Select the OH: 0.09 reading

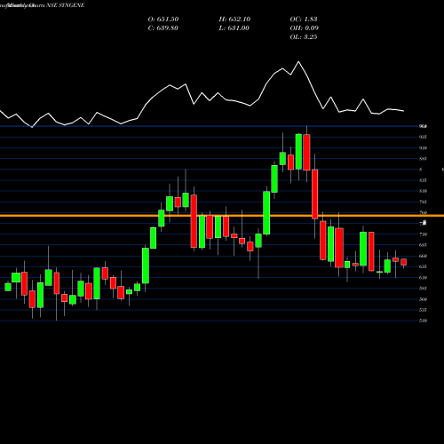point(304,28)
